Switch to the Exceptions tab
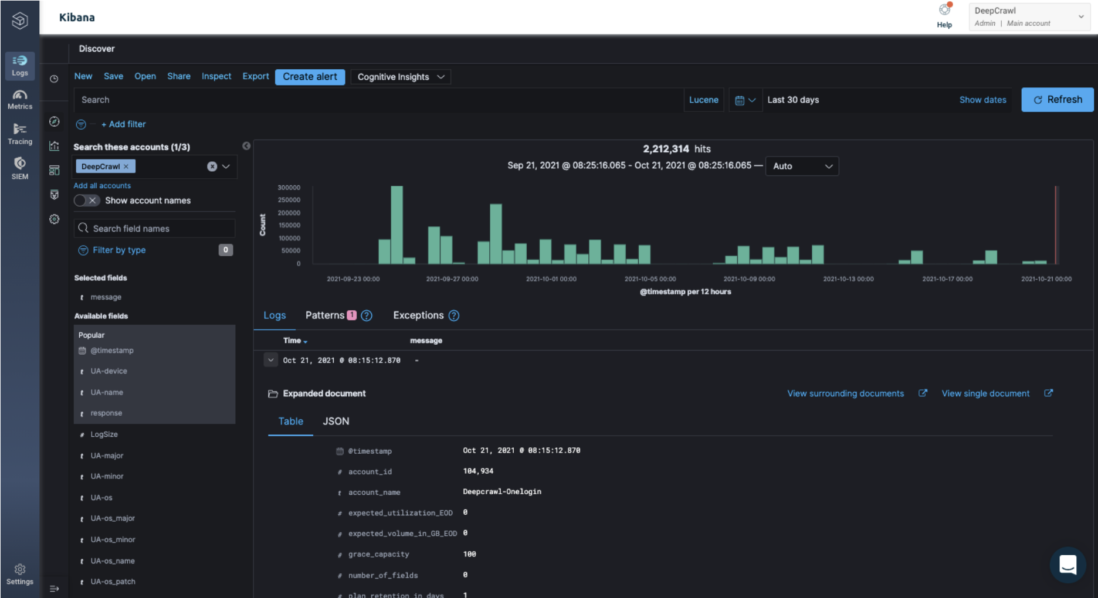The image size is (1098, 598). tap(418, 315)
